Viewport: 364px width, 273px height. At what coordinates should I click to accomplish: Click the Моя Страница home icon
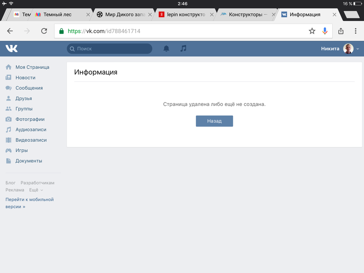coord(9,67)
